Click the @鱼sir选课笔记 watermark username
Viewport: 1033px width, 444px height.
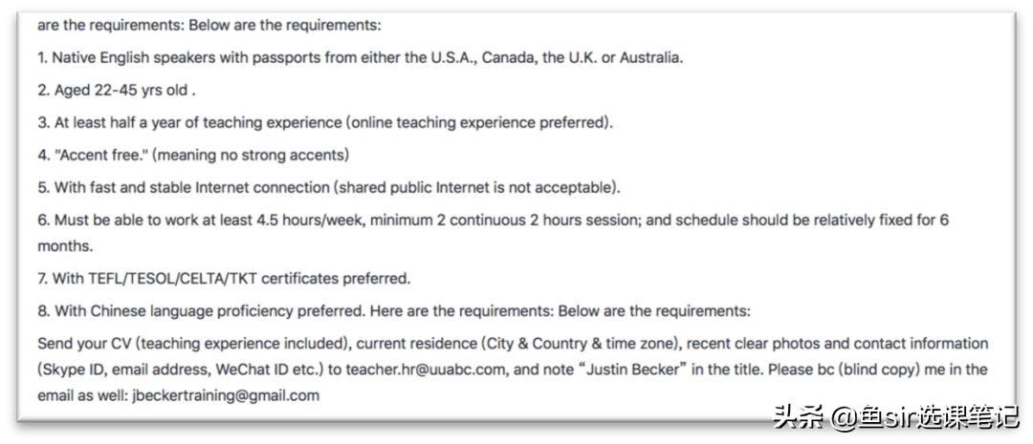tap(924, 416)
